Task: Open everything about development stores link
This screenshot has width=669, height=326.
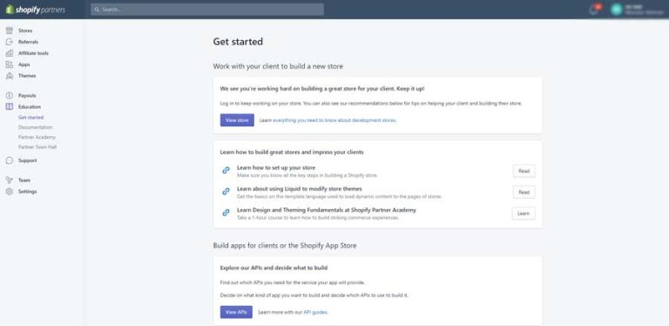Action: (334, 120)
